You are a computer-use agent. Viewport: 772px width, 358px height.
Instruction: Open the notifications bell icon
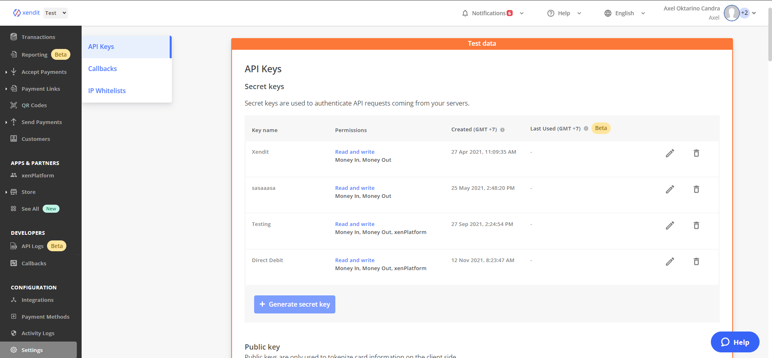point(465,13)
